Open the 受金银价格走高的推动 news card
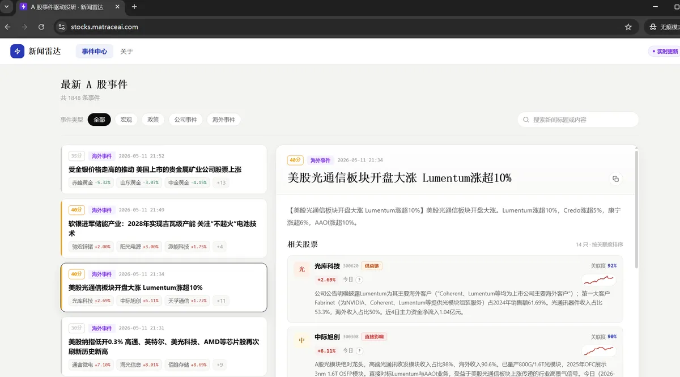This screenshot has width=680, height=377. (x=164, y=169)
